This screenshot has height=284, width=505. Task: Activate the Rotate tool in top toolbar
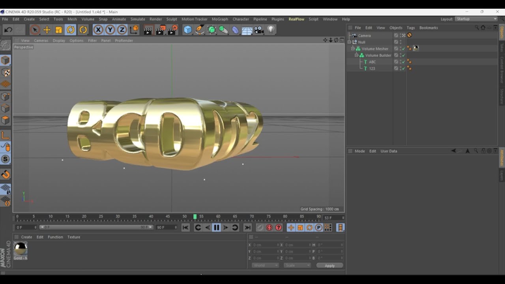coord(71,30)
